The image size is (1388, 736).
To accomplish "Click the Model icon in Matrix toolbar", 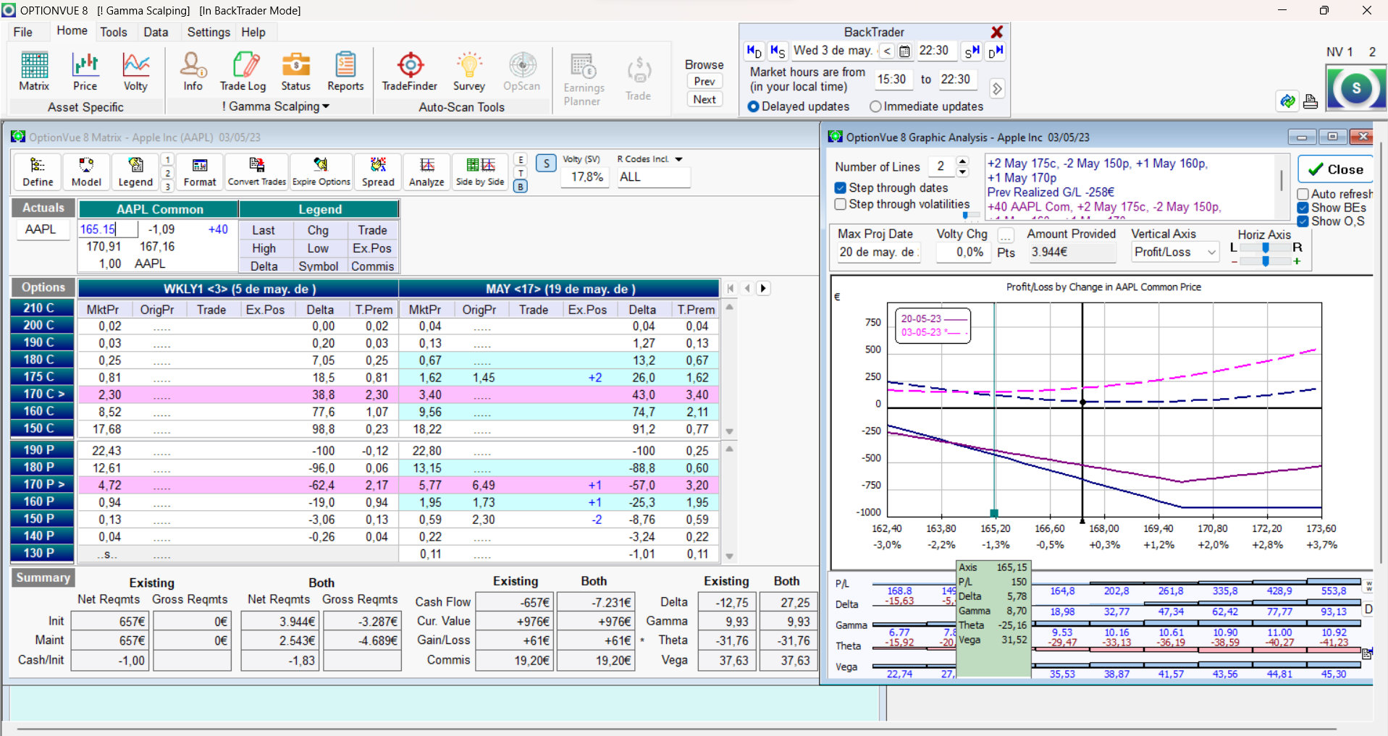I will 86,172.
